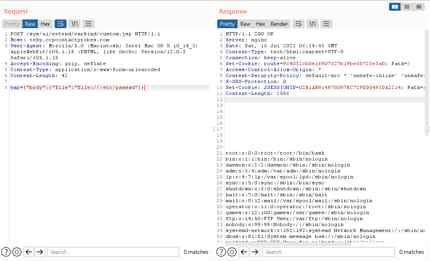Click the POST request line text
Viewport: 430px width, 261px height.
[x=85, y=34]
